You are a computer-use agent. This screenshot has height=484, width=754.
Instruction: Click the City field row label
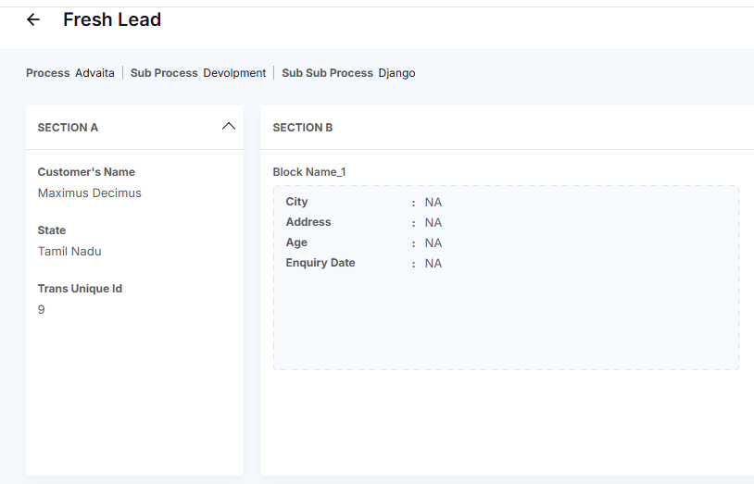(x=297, y=202)
